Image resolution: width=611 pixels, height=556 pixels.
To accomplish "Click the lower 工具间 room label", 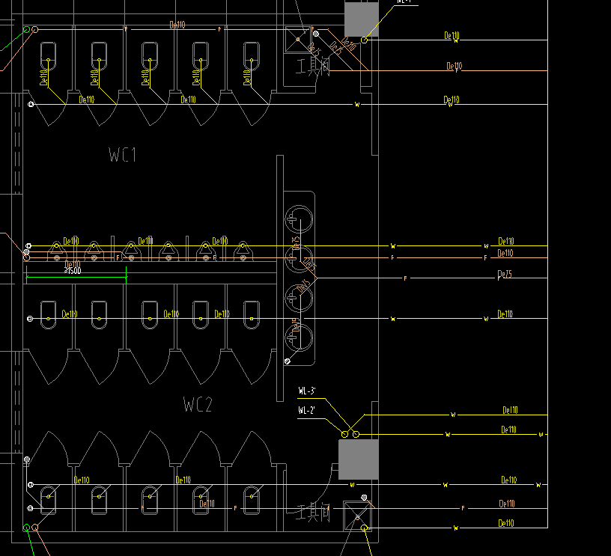I will (x=313, y=513).
